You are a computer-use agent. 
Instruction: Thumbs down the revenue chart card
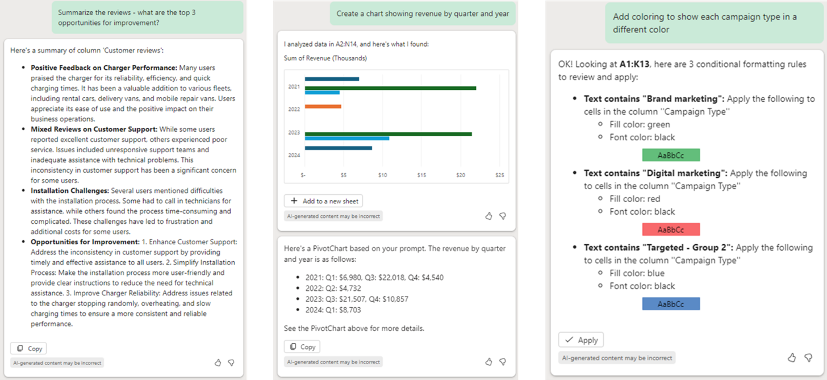point(502,216)
